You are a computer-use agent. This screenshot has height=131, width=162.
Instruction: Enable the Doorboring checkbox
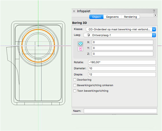75,80
